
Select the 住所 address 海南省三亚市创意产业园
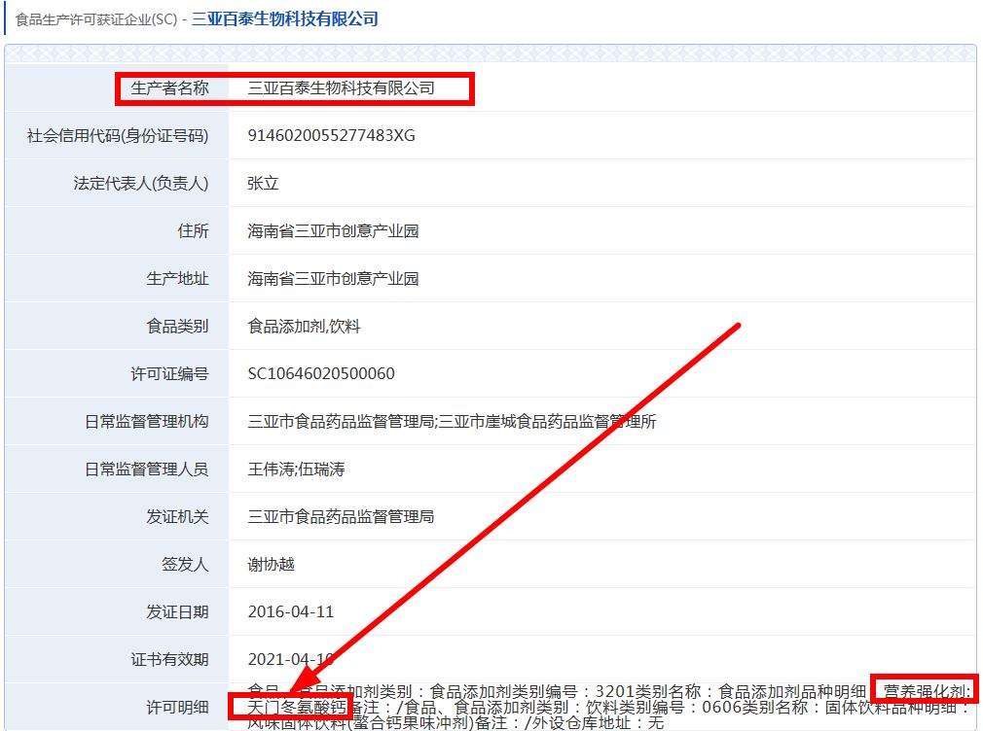334,231
